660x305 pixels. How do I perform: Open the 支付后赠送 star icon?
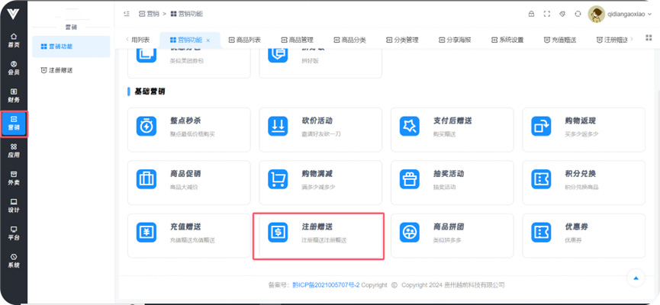click(x=410, y=126)
